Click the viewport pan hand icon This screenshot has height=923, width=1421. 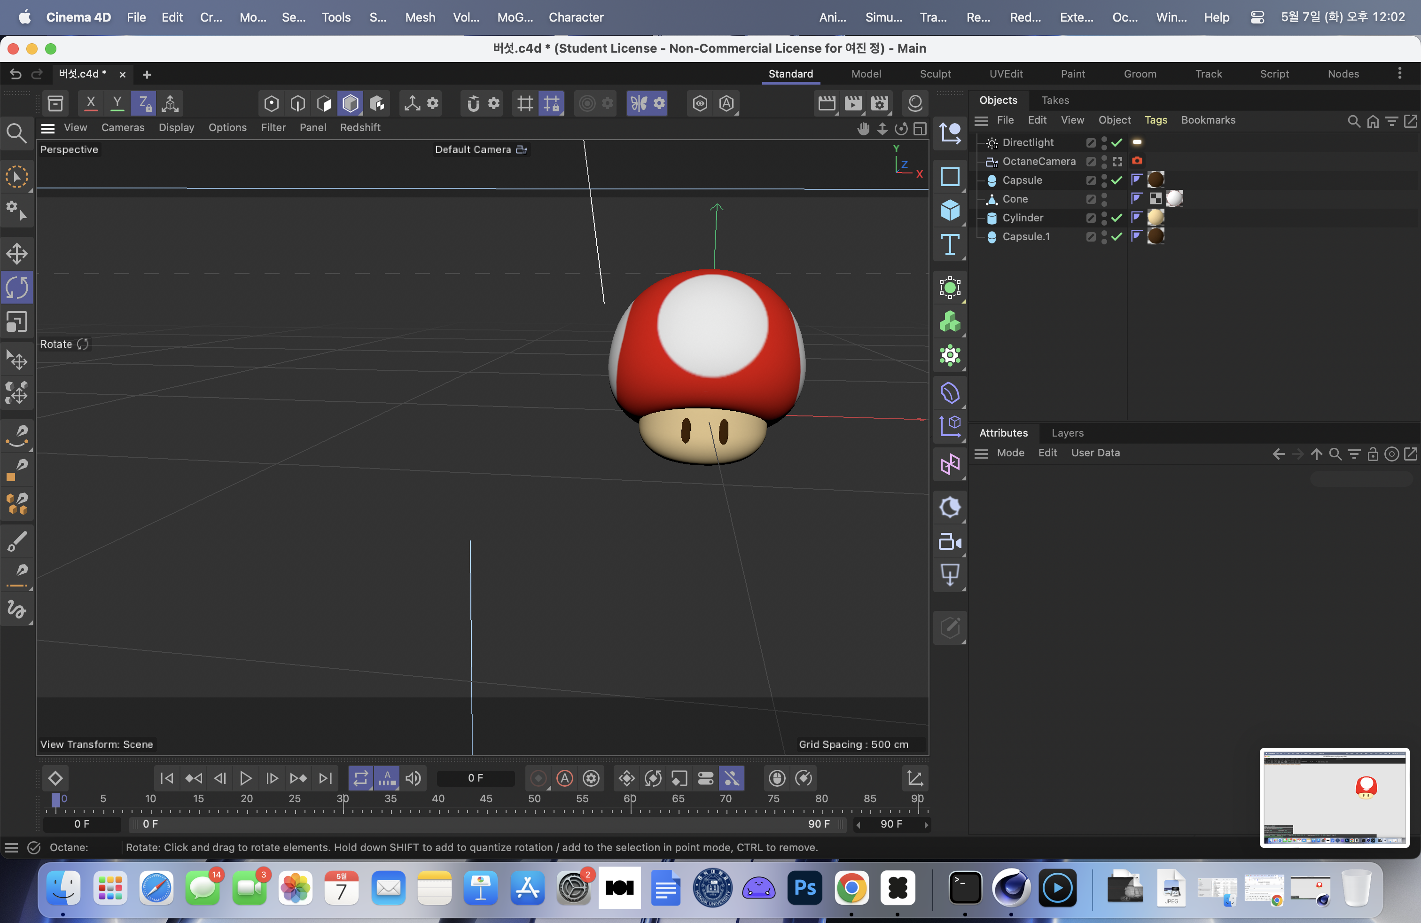[863, 128]
